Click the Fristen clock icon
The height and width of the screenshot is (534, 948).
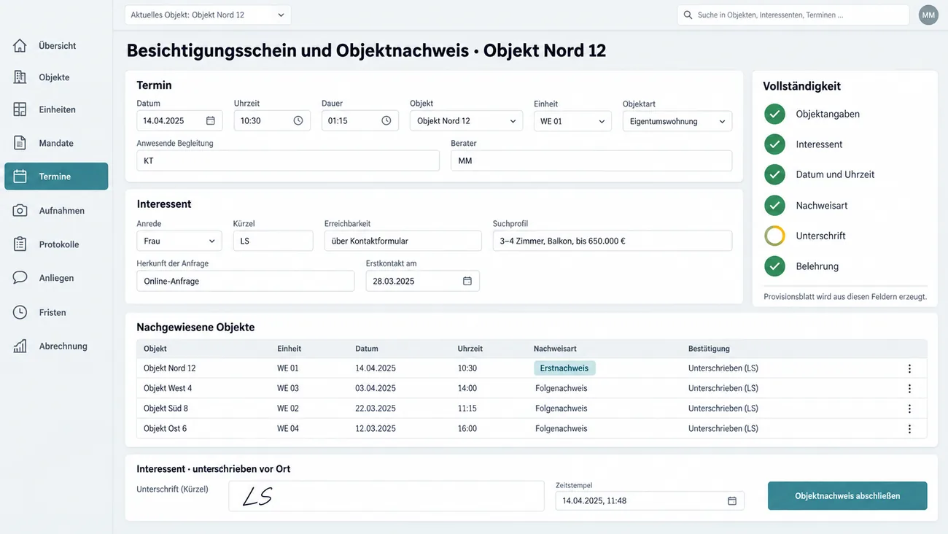(20, 312)
